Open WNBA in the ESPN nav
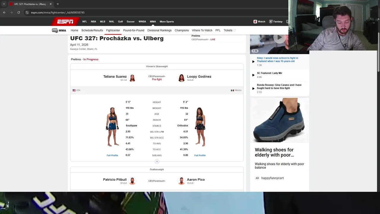380x214 pixels. pyautogui.click(x=142, y=21)
